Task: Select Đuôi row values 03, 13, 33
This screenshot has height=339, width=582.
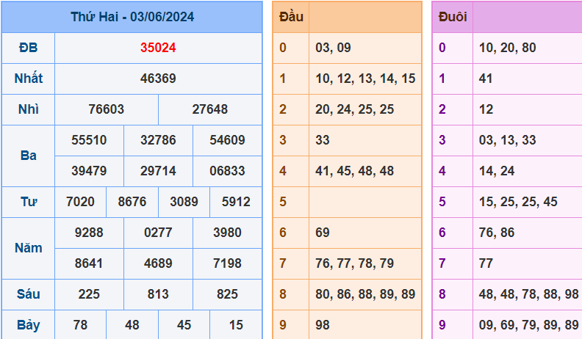Action: click(507, 140)
